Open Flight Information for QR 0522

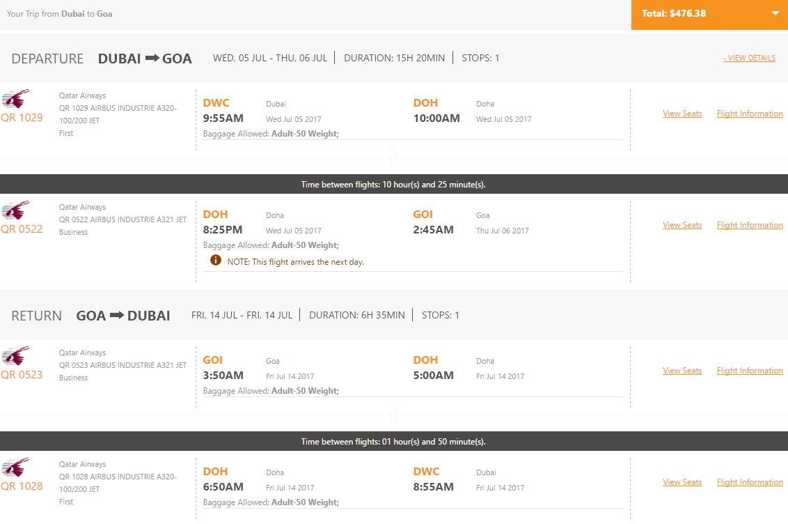tap(749, 225)
